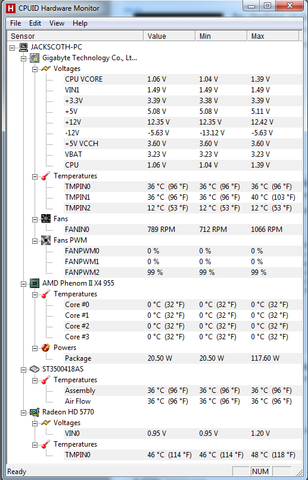The height and width of the screenshot is (480, 308).
Task: Select the Air Flow temperature row
Action: click(x=183, y=401)
